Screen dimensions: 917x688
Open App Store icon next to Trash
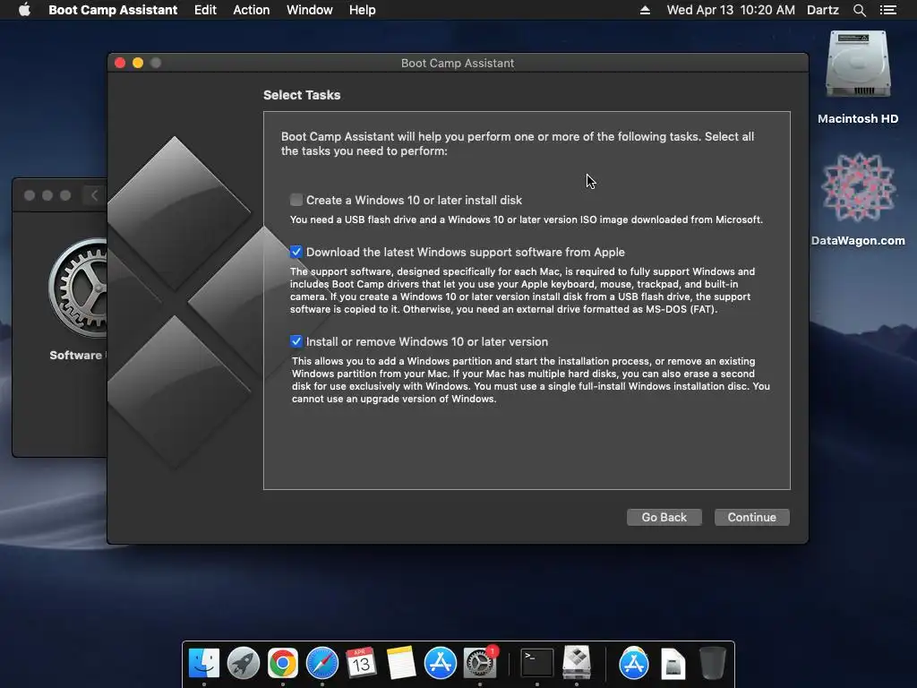pyautogui.click(x=634, y=663)
